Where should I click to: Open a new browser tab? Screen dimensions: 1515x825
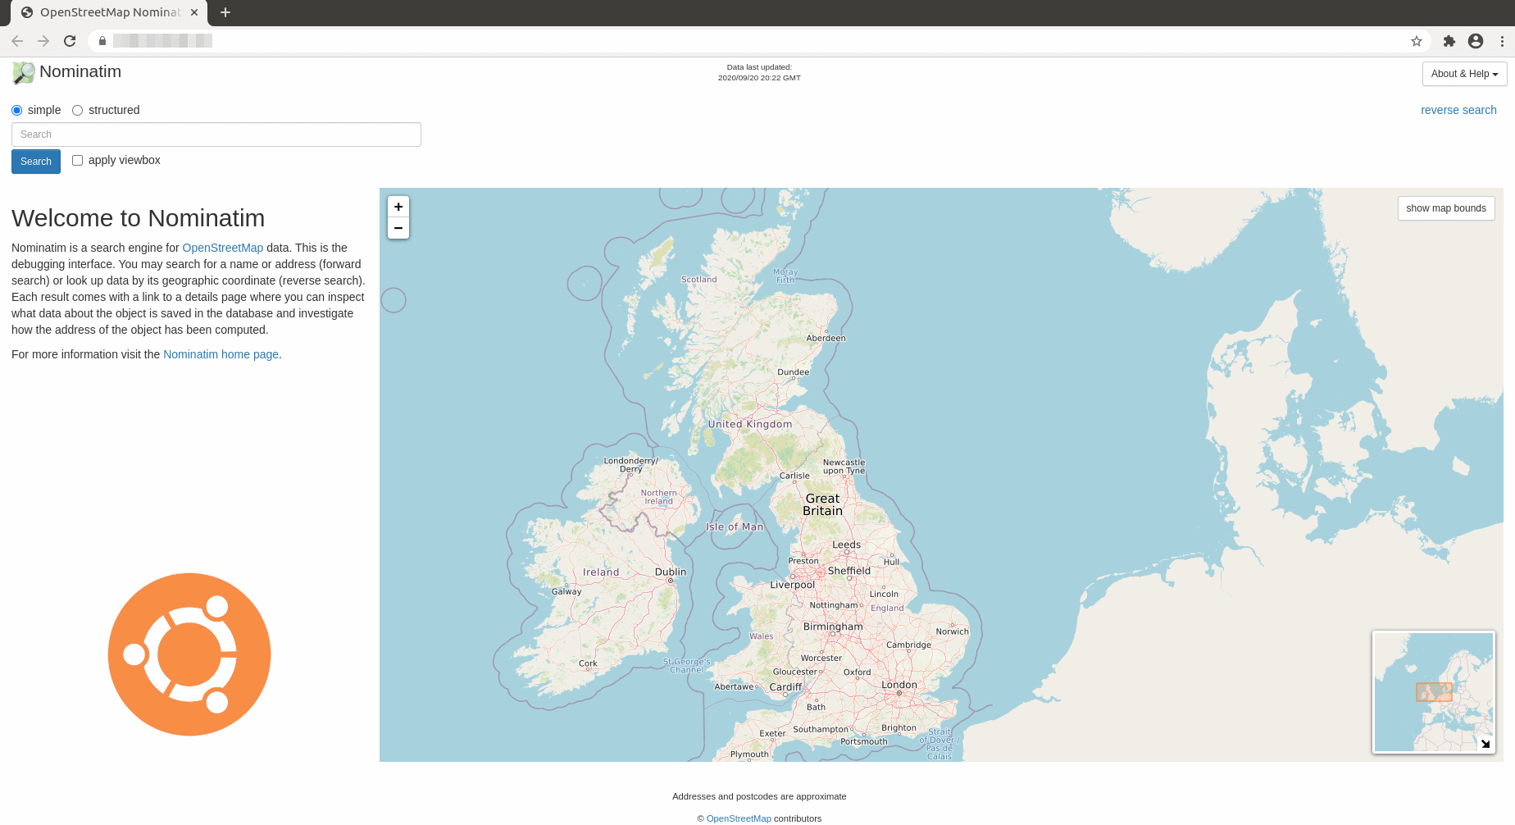coord(225,12)
